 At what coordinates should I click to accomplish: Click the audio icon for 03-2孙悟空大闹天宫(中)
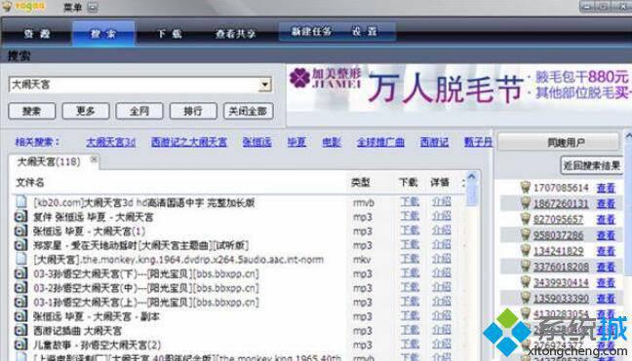[x=20, y=288]
